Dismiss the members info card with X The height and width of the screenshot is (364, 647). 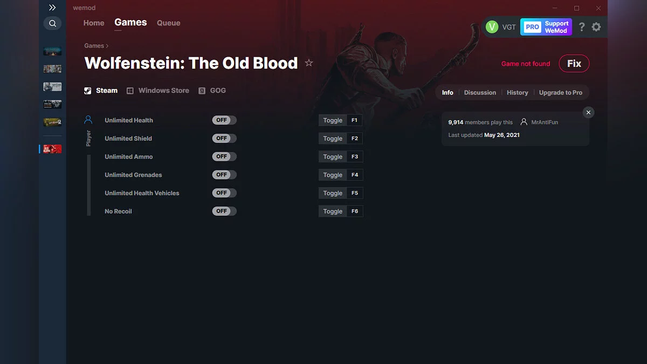pos(588,112)
